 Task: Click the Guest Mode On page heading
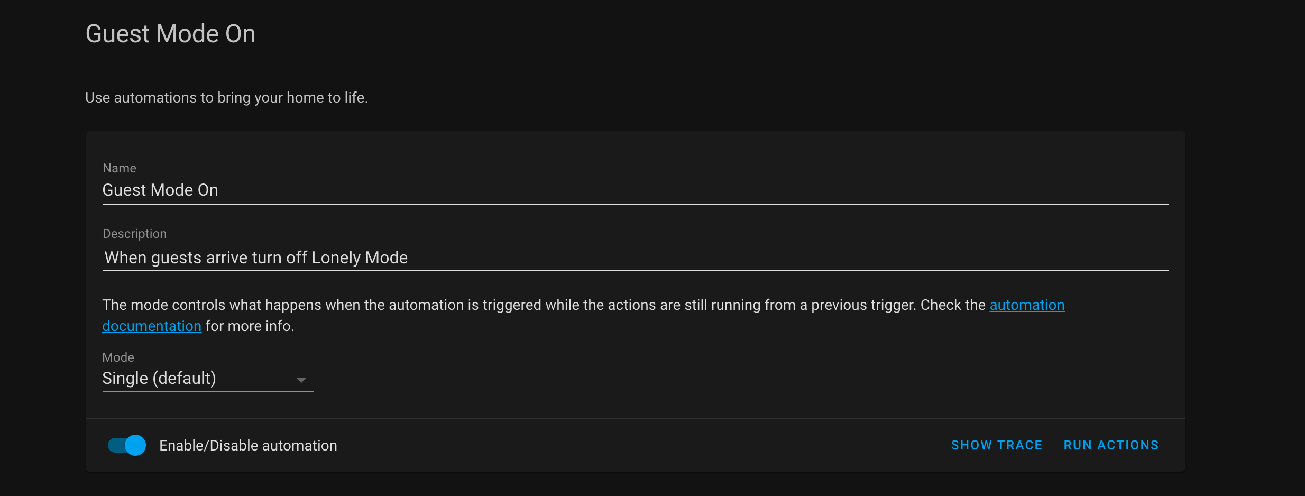click(170, 34)
